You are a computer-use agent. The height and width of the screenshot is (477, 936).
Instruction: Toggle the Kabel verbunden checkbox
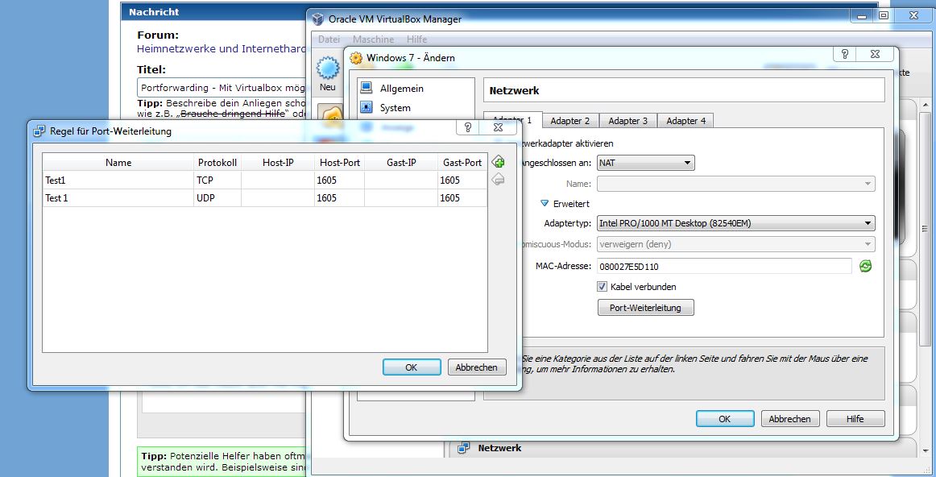[602, 287]
